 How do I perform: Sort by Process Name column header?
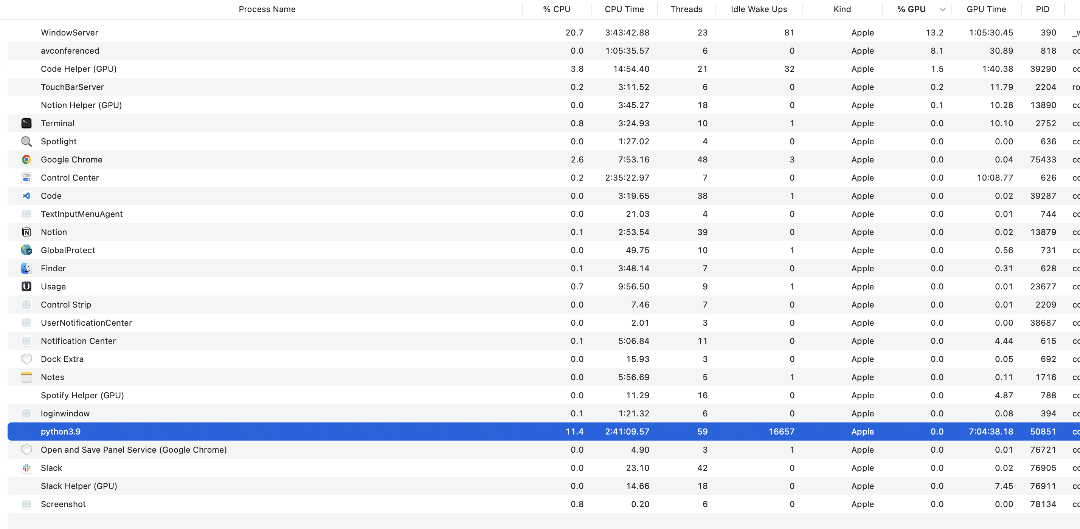[267, 9]
